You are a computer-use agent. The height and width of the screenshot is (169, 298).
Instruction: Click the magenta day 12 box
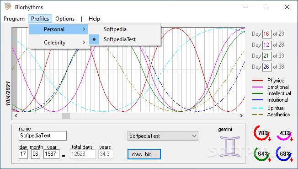[267, 45]
